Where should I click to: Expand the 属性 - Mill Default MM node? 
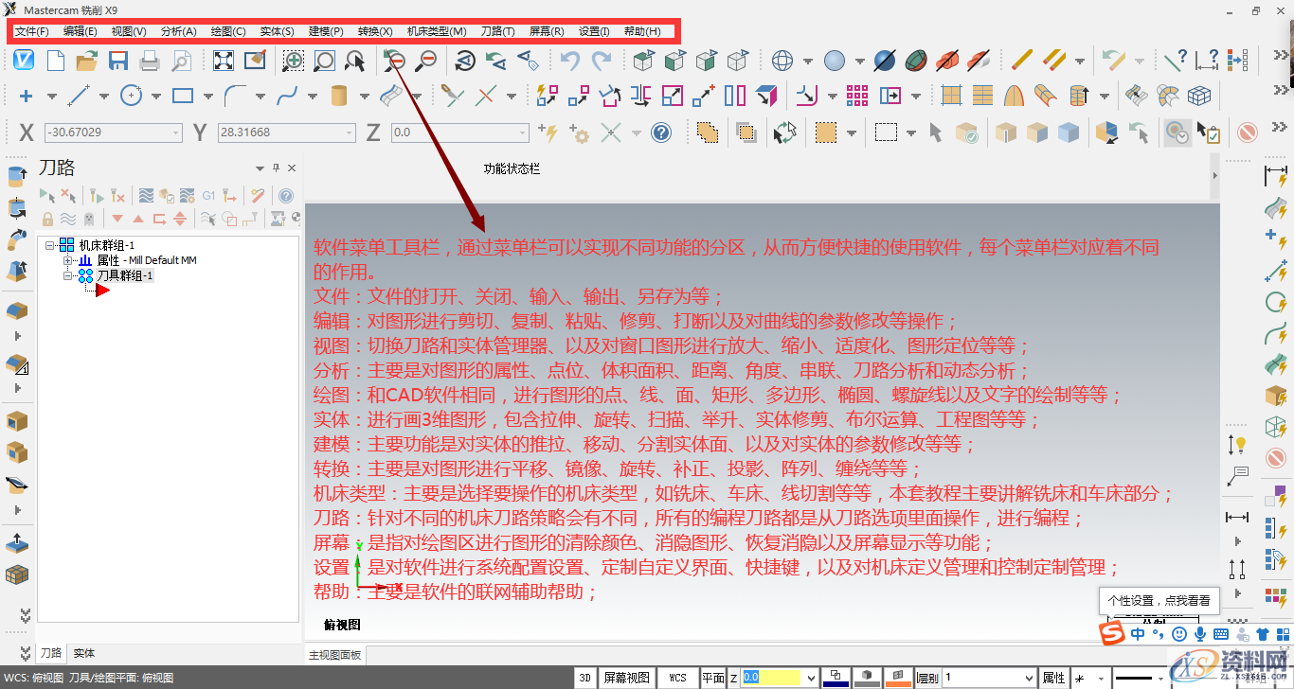66,260
